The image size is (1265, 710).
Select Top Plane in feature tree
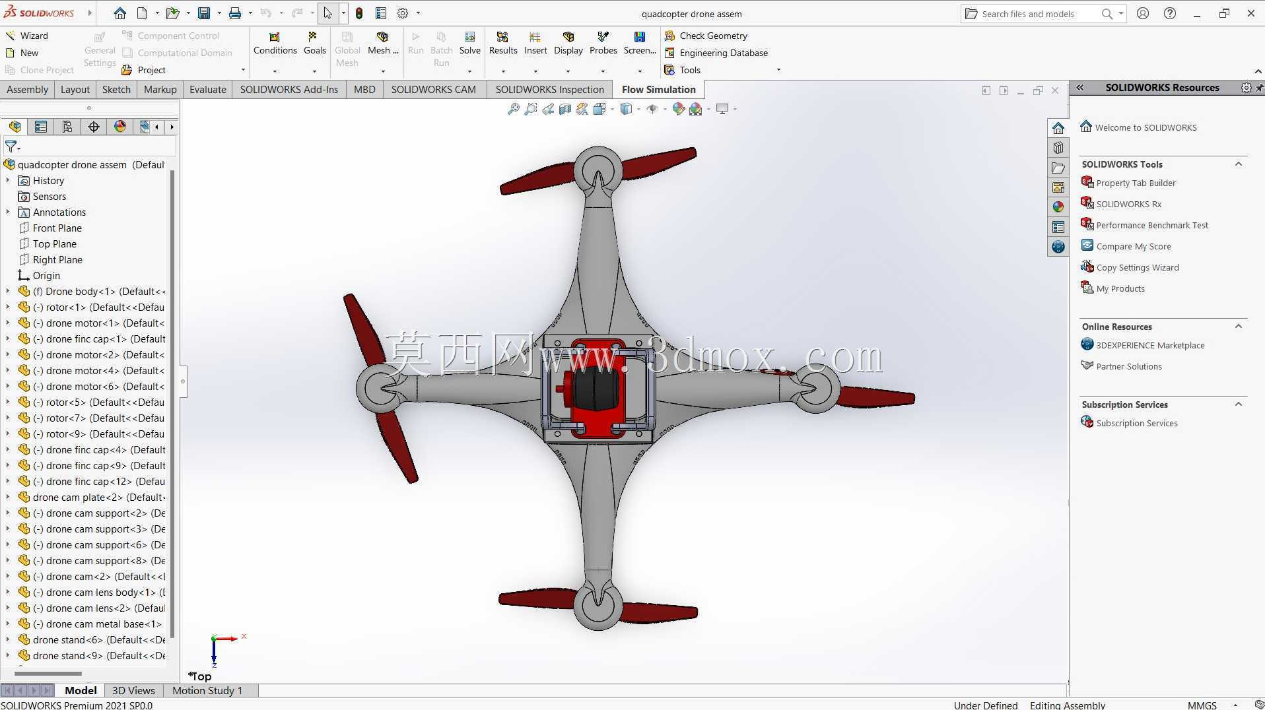[55, 243]
